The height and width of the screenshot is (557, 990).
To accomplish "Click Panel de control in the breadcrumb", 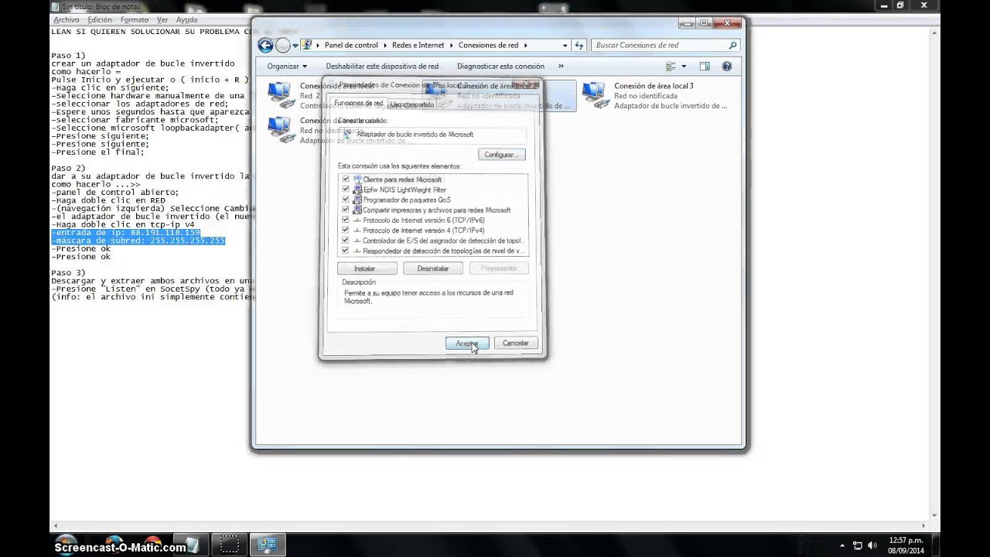I will pyautogui.click(x=351, y=46).
